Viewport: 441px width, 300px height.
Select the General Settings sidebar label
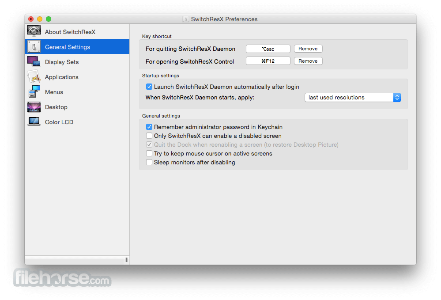coord(68,47)
